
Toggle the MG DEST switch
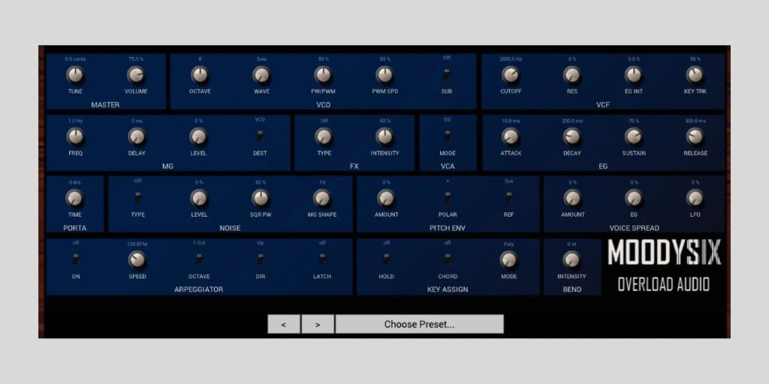(x=260, y=136)
